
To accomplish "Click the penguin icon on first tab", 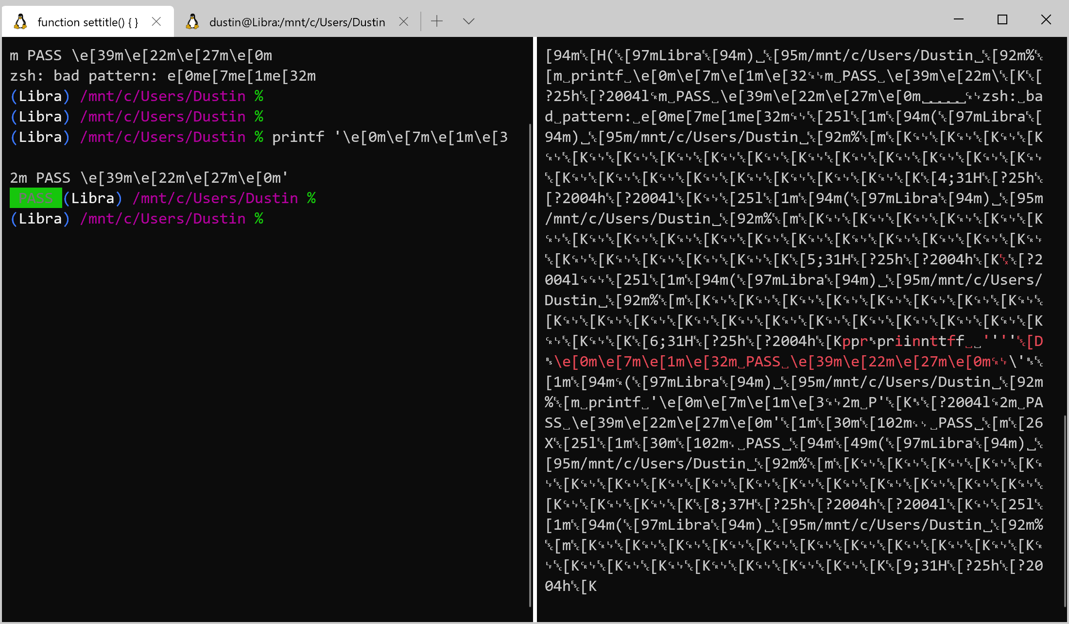I will [x=20, y=22].
